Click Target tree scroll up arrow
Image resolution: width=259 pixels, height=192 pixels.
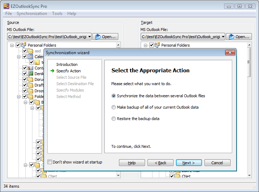(x=249, y=45)
